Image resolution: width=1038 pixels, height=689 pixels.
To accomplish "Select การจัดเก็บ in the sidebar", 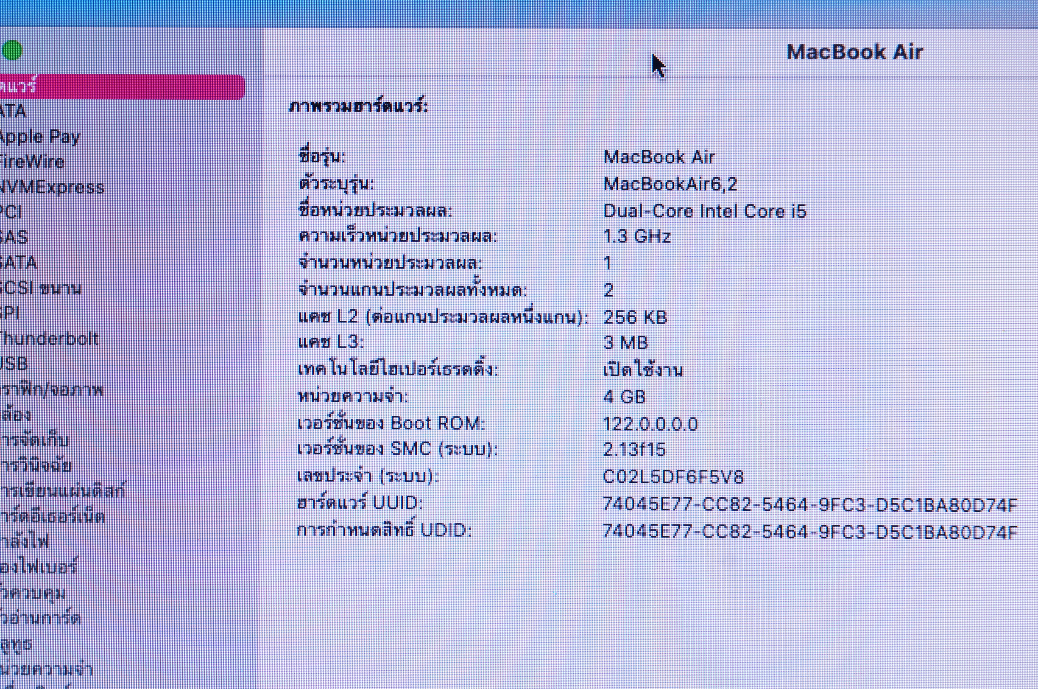I will coord(34,440).
